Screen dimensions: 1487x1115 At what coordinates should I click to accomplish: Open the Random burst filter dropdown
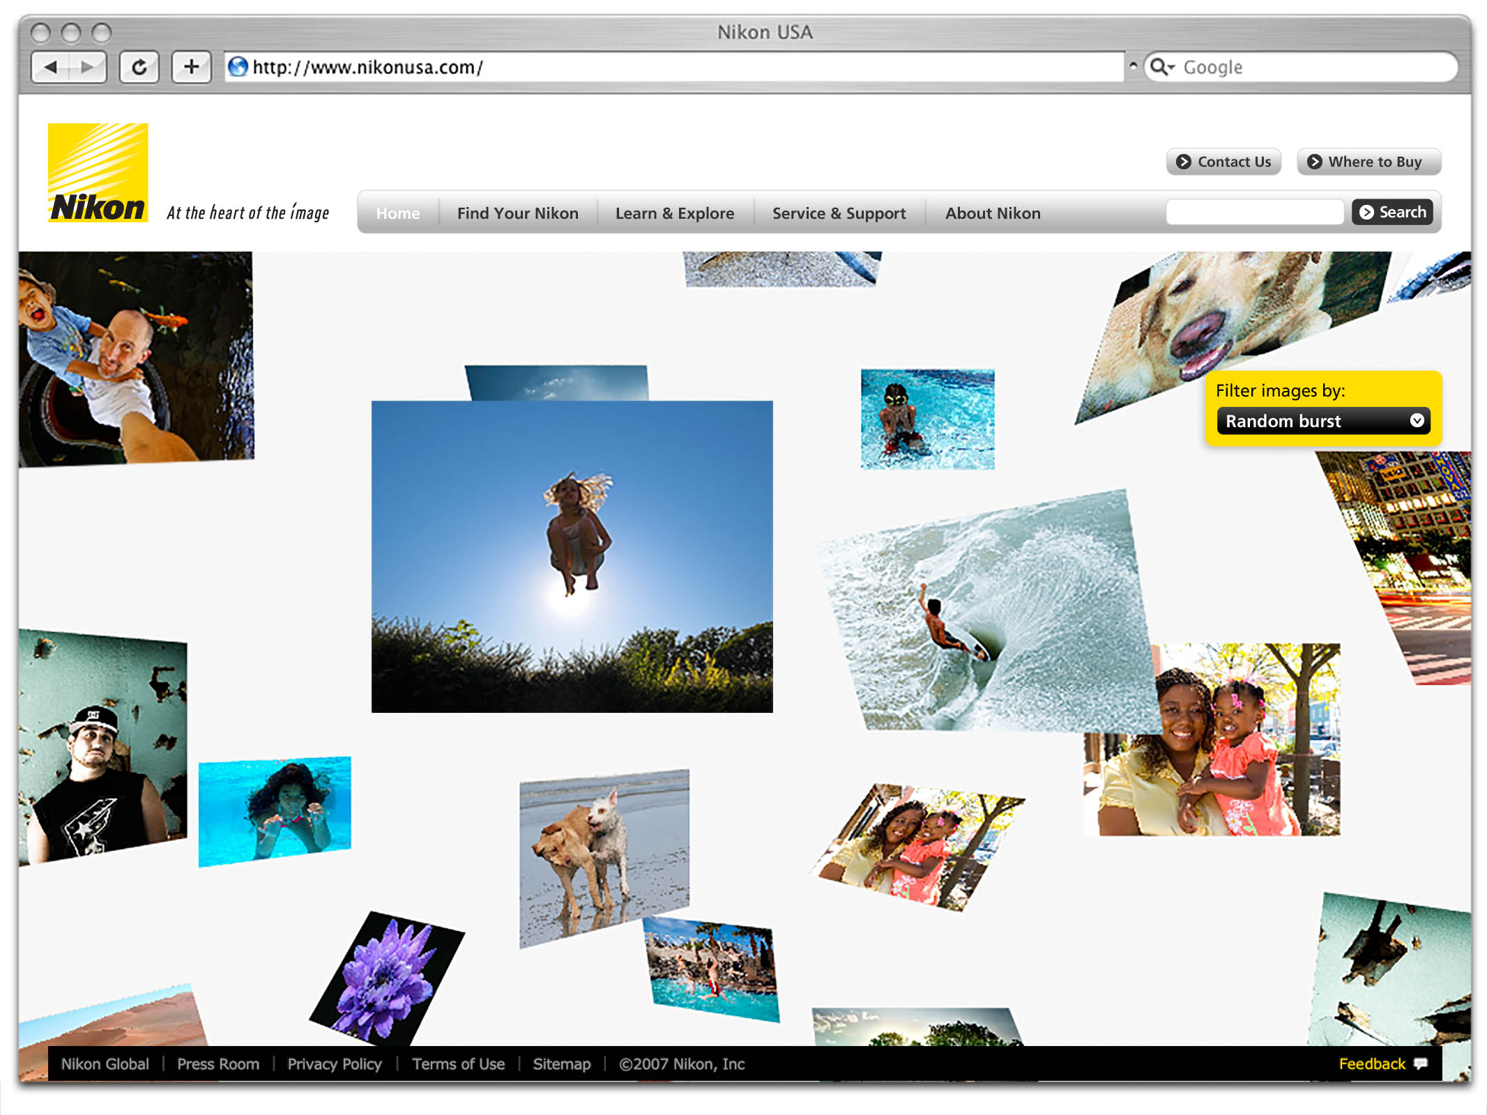pos(1322,421)
